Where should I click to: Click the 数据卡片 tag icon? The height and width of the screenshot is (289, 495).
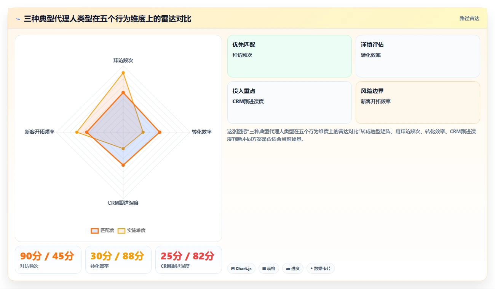click(x=311, y=268)
